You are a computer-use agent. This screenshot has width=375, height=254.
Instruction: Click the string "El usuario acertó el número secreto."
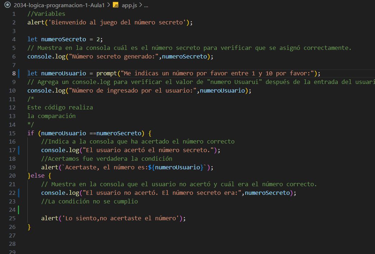(x=148, y=150)
